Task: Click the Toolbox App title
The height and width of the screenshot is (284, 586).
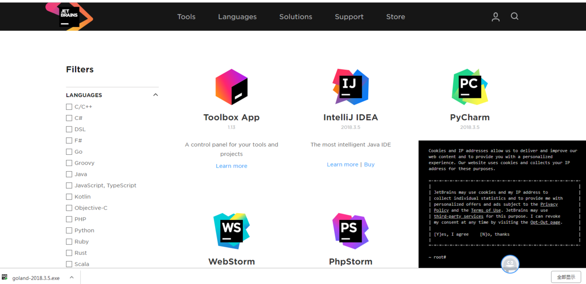Action: [232, 117]
